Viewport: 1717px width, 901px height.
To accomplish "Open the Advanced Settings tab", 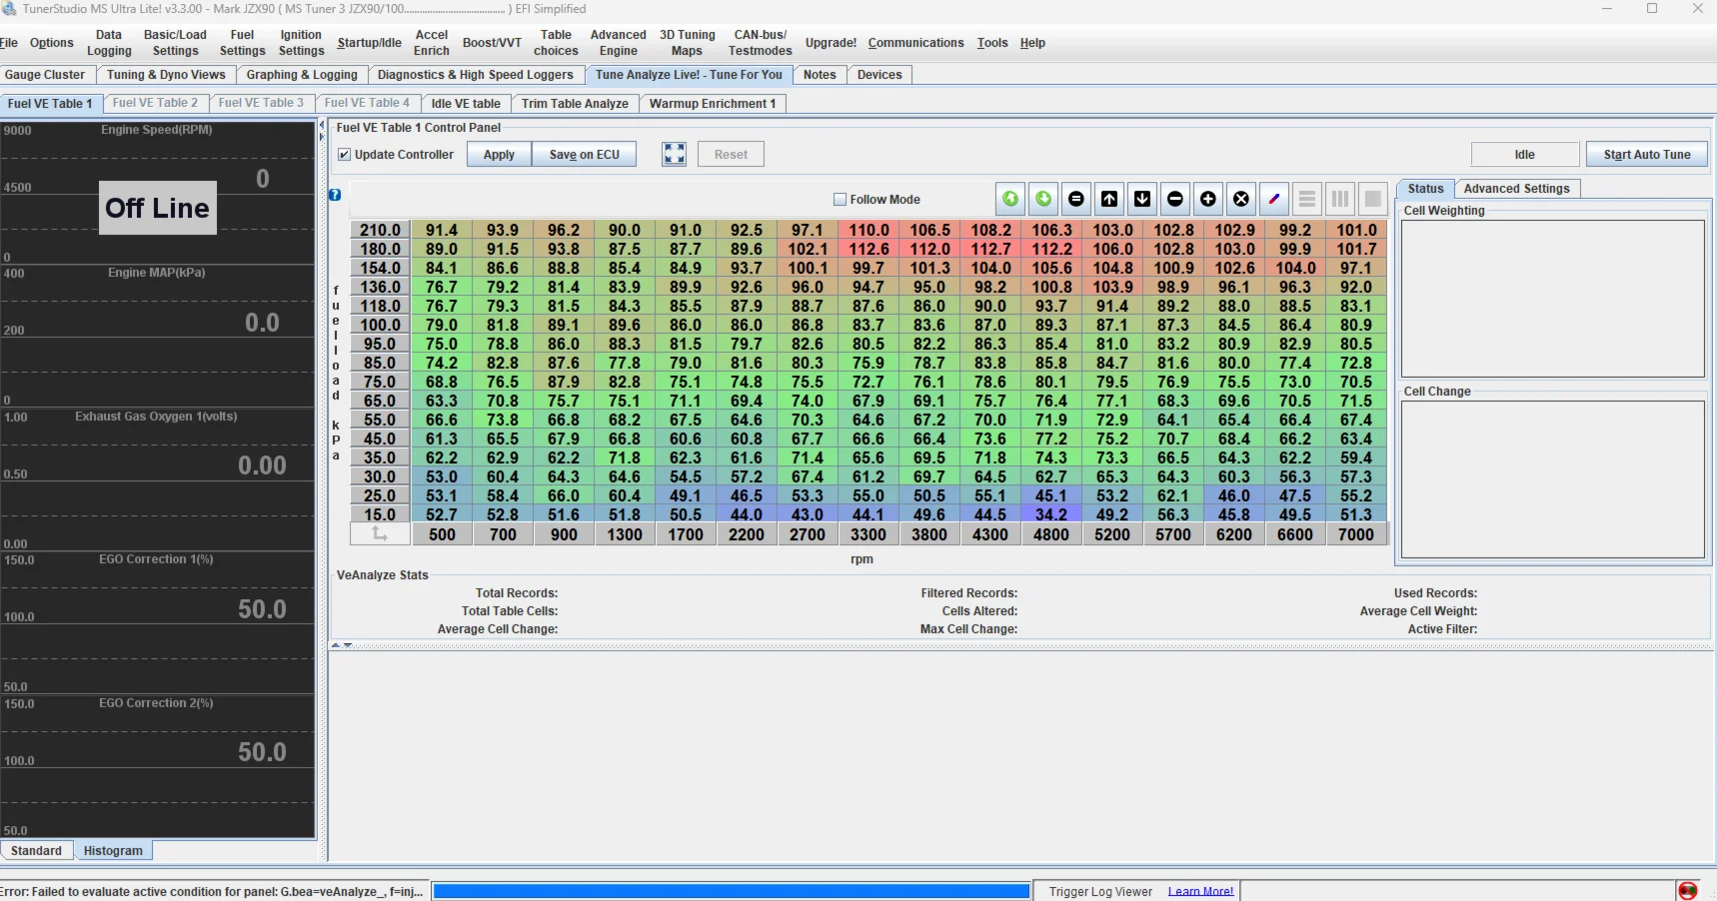I will pos(1516,189).
